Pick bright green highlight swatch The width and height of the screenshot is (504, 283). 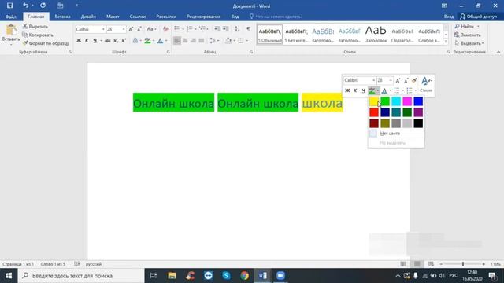385,101
